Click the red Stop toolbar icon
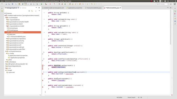 click(50, 4)
